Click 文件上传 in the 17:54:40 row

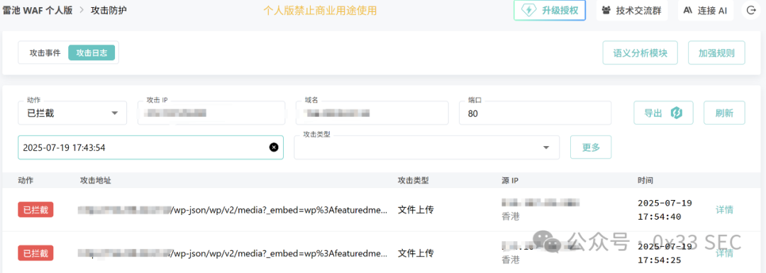pyautogui.click(x=416, y=209)
